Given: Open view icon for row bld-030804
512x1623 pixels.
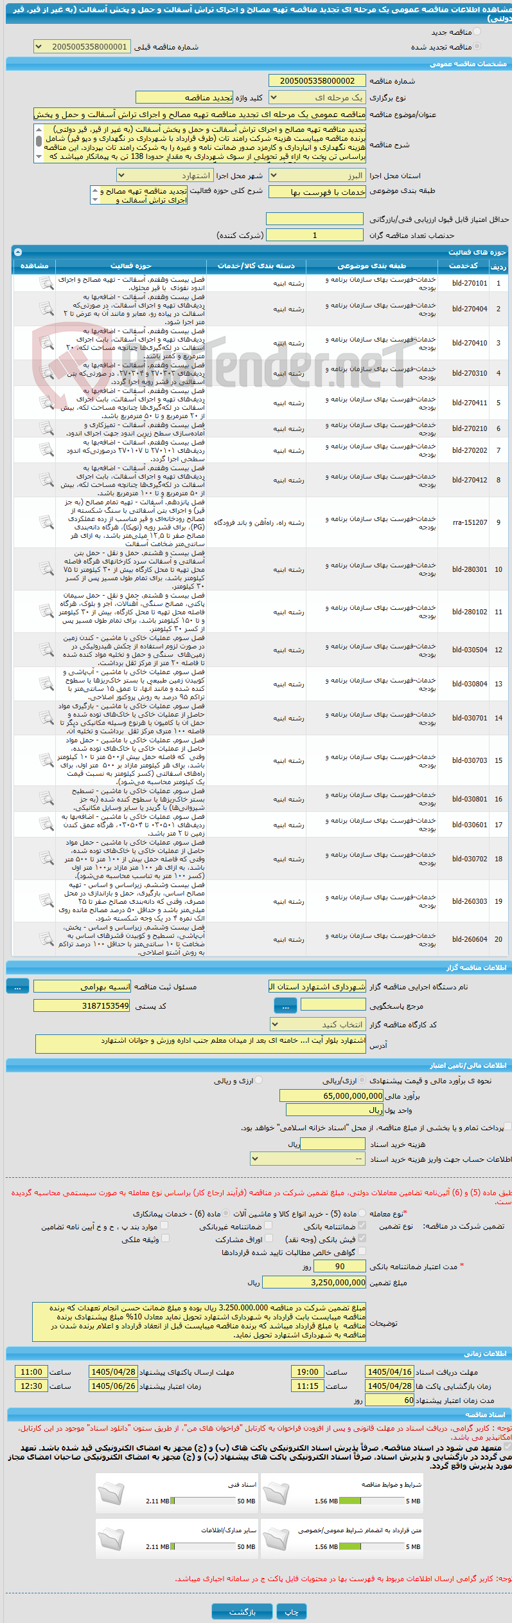Looking at the screenshot, I should (x=46, y=684).
